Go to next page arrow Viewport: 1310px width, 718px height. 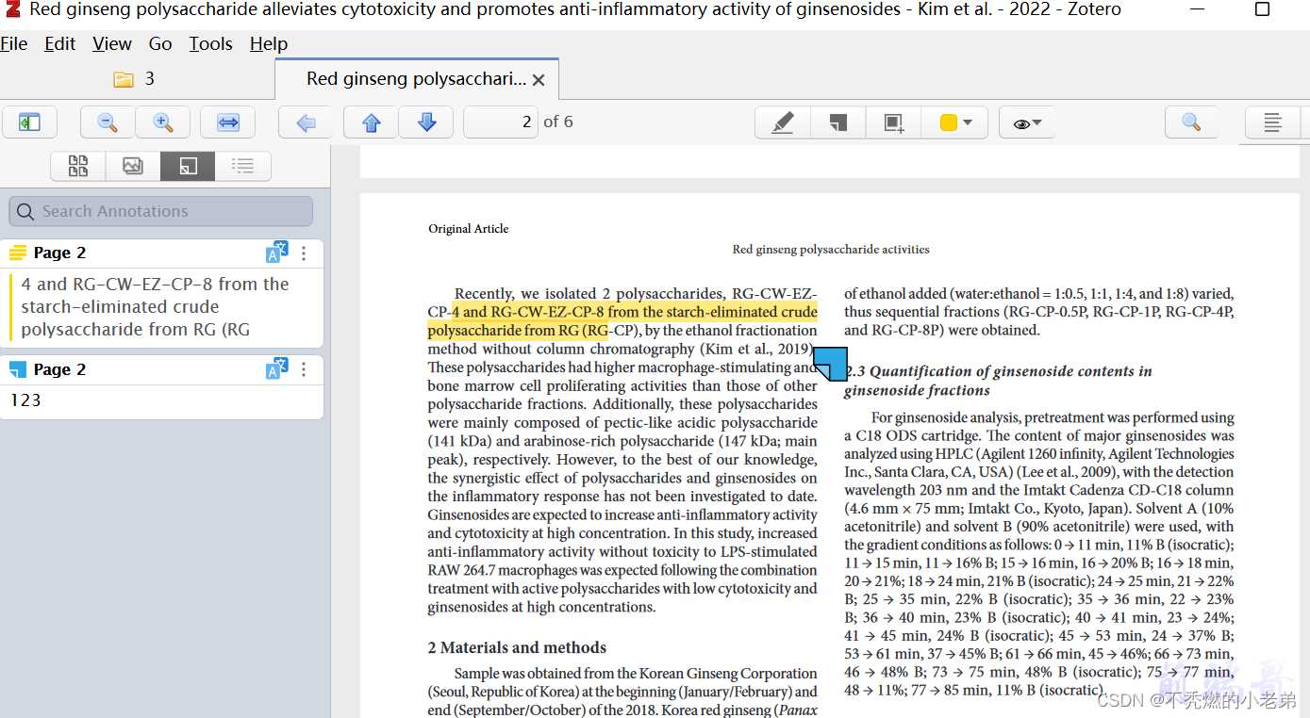tap(426, 122)
